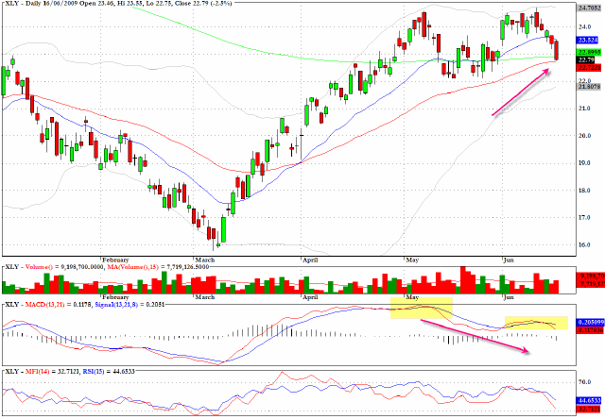Select the 21.8078 lower band label
The image size is (605, 419).
click(x=588, y=87)
